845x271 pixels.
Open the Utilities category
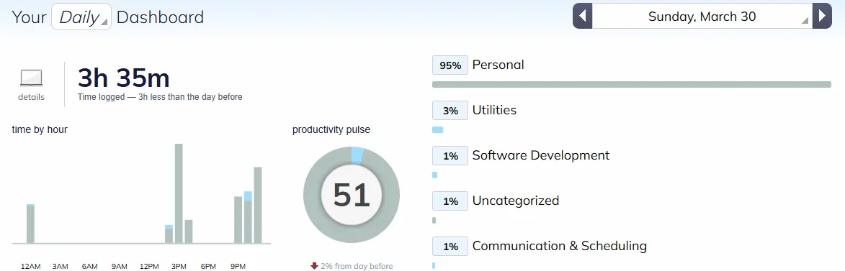click(494, 110)
